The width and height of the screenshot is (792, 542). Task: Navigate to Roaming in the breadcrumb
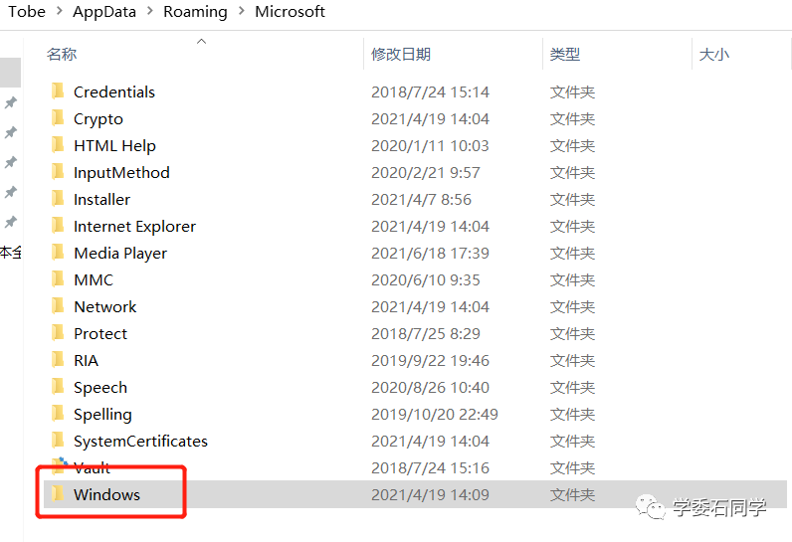[195, 11]
